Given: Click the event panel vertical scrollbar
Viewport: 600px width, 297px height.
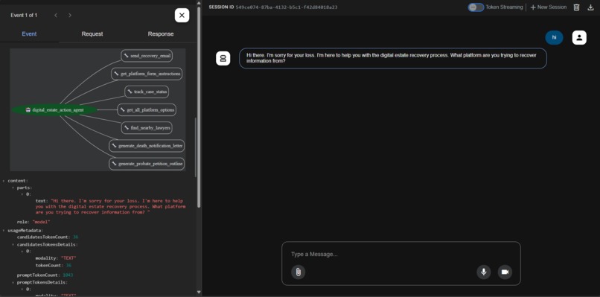Looking at the screenshot, I should coord(199,107).
